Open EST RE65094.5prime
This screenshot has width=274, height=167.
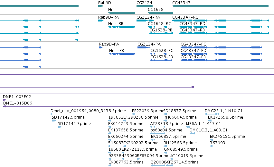(x=153, y=156)
